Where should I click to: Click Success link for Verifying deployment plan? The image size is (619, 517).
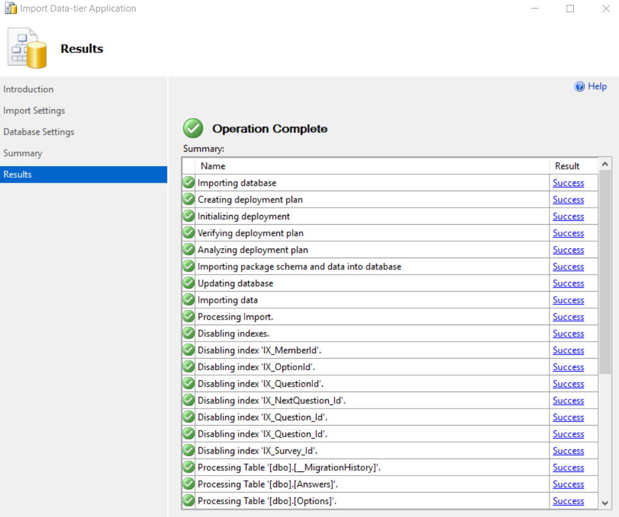[568, 233]
